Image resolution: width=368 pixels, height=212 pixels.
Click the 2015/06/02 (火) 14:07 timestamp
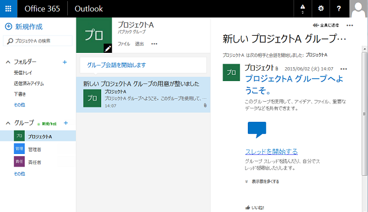point(309,69)
